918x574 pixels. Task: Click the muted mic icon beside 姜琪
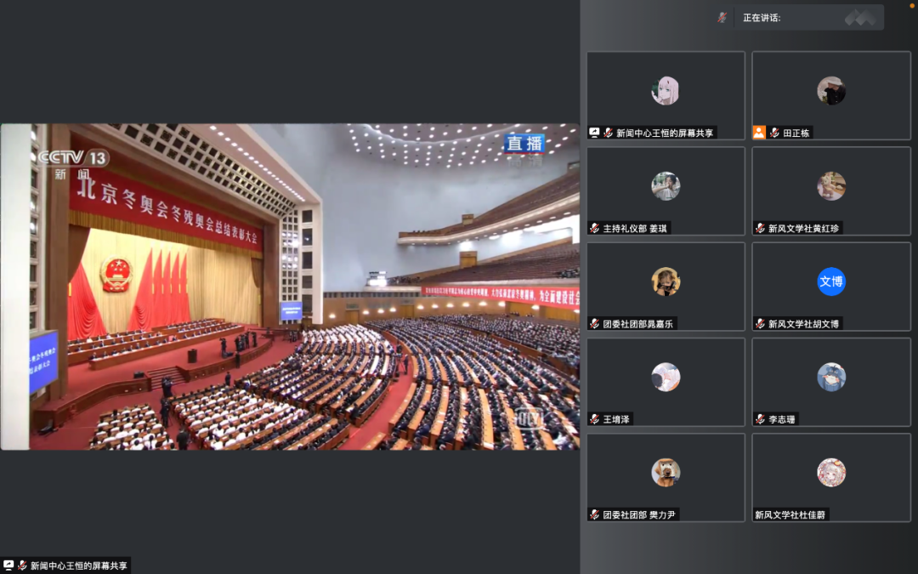point(595,228)
